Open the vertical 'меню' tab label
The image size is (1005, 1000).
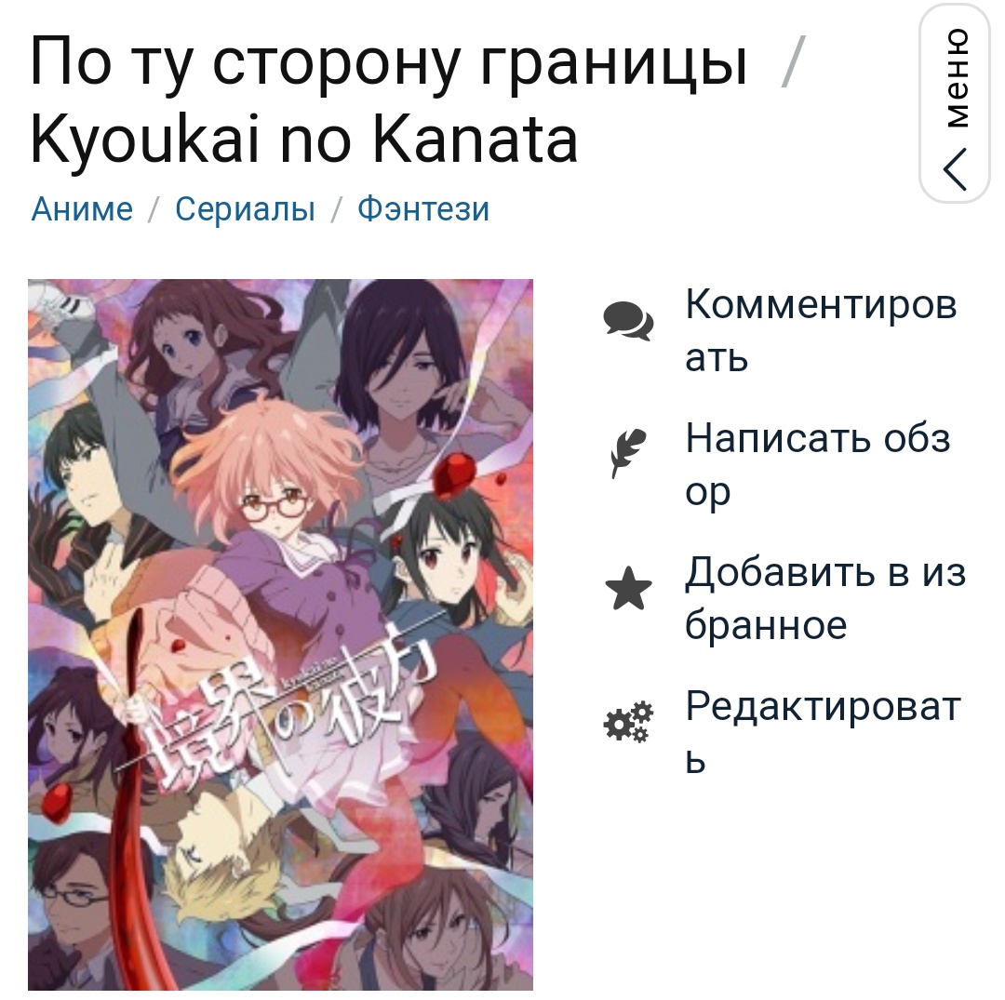pyautogui.click(x=956, y=78)
